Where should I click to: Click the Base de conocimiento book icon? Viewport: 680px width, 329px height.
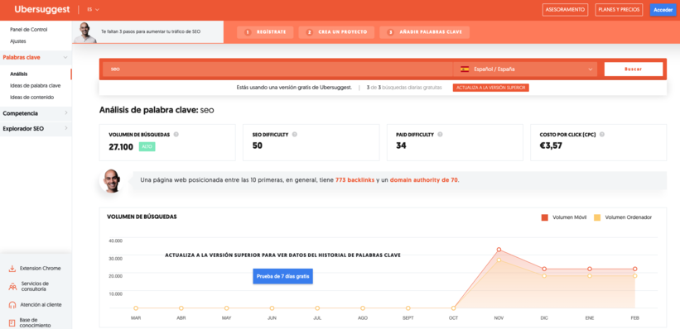(x=12, y=322)
